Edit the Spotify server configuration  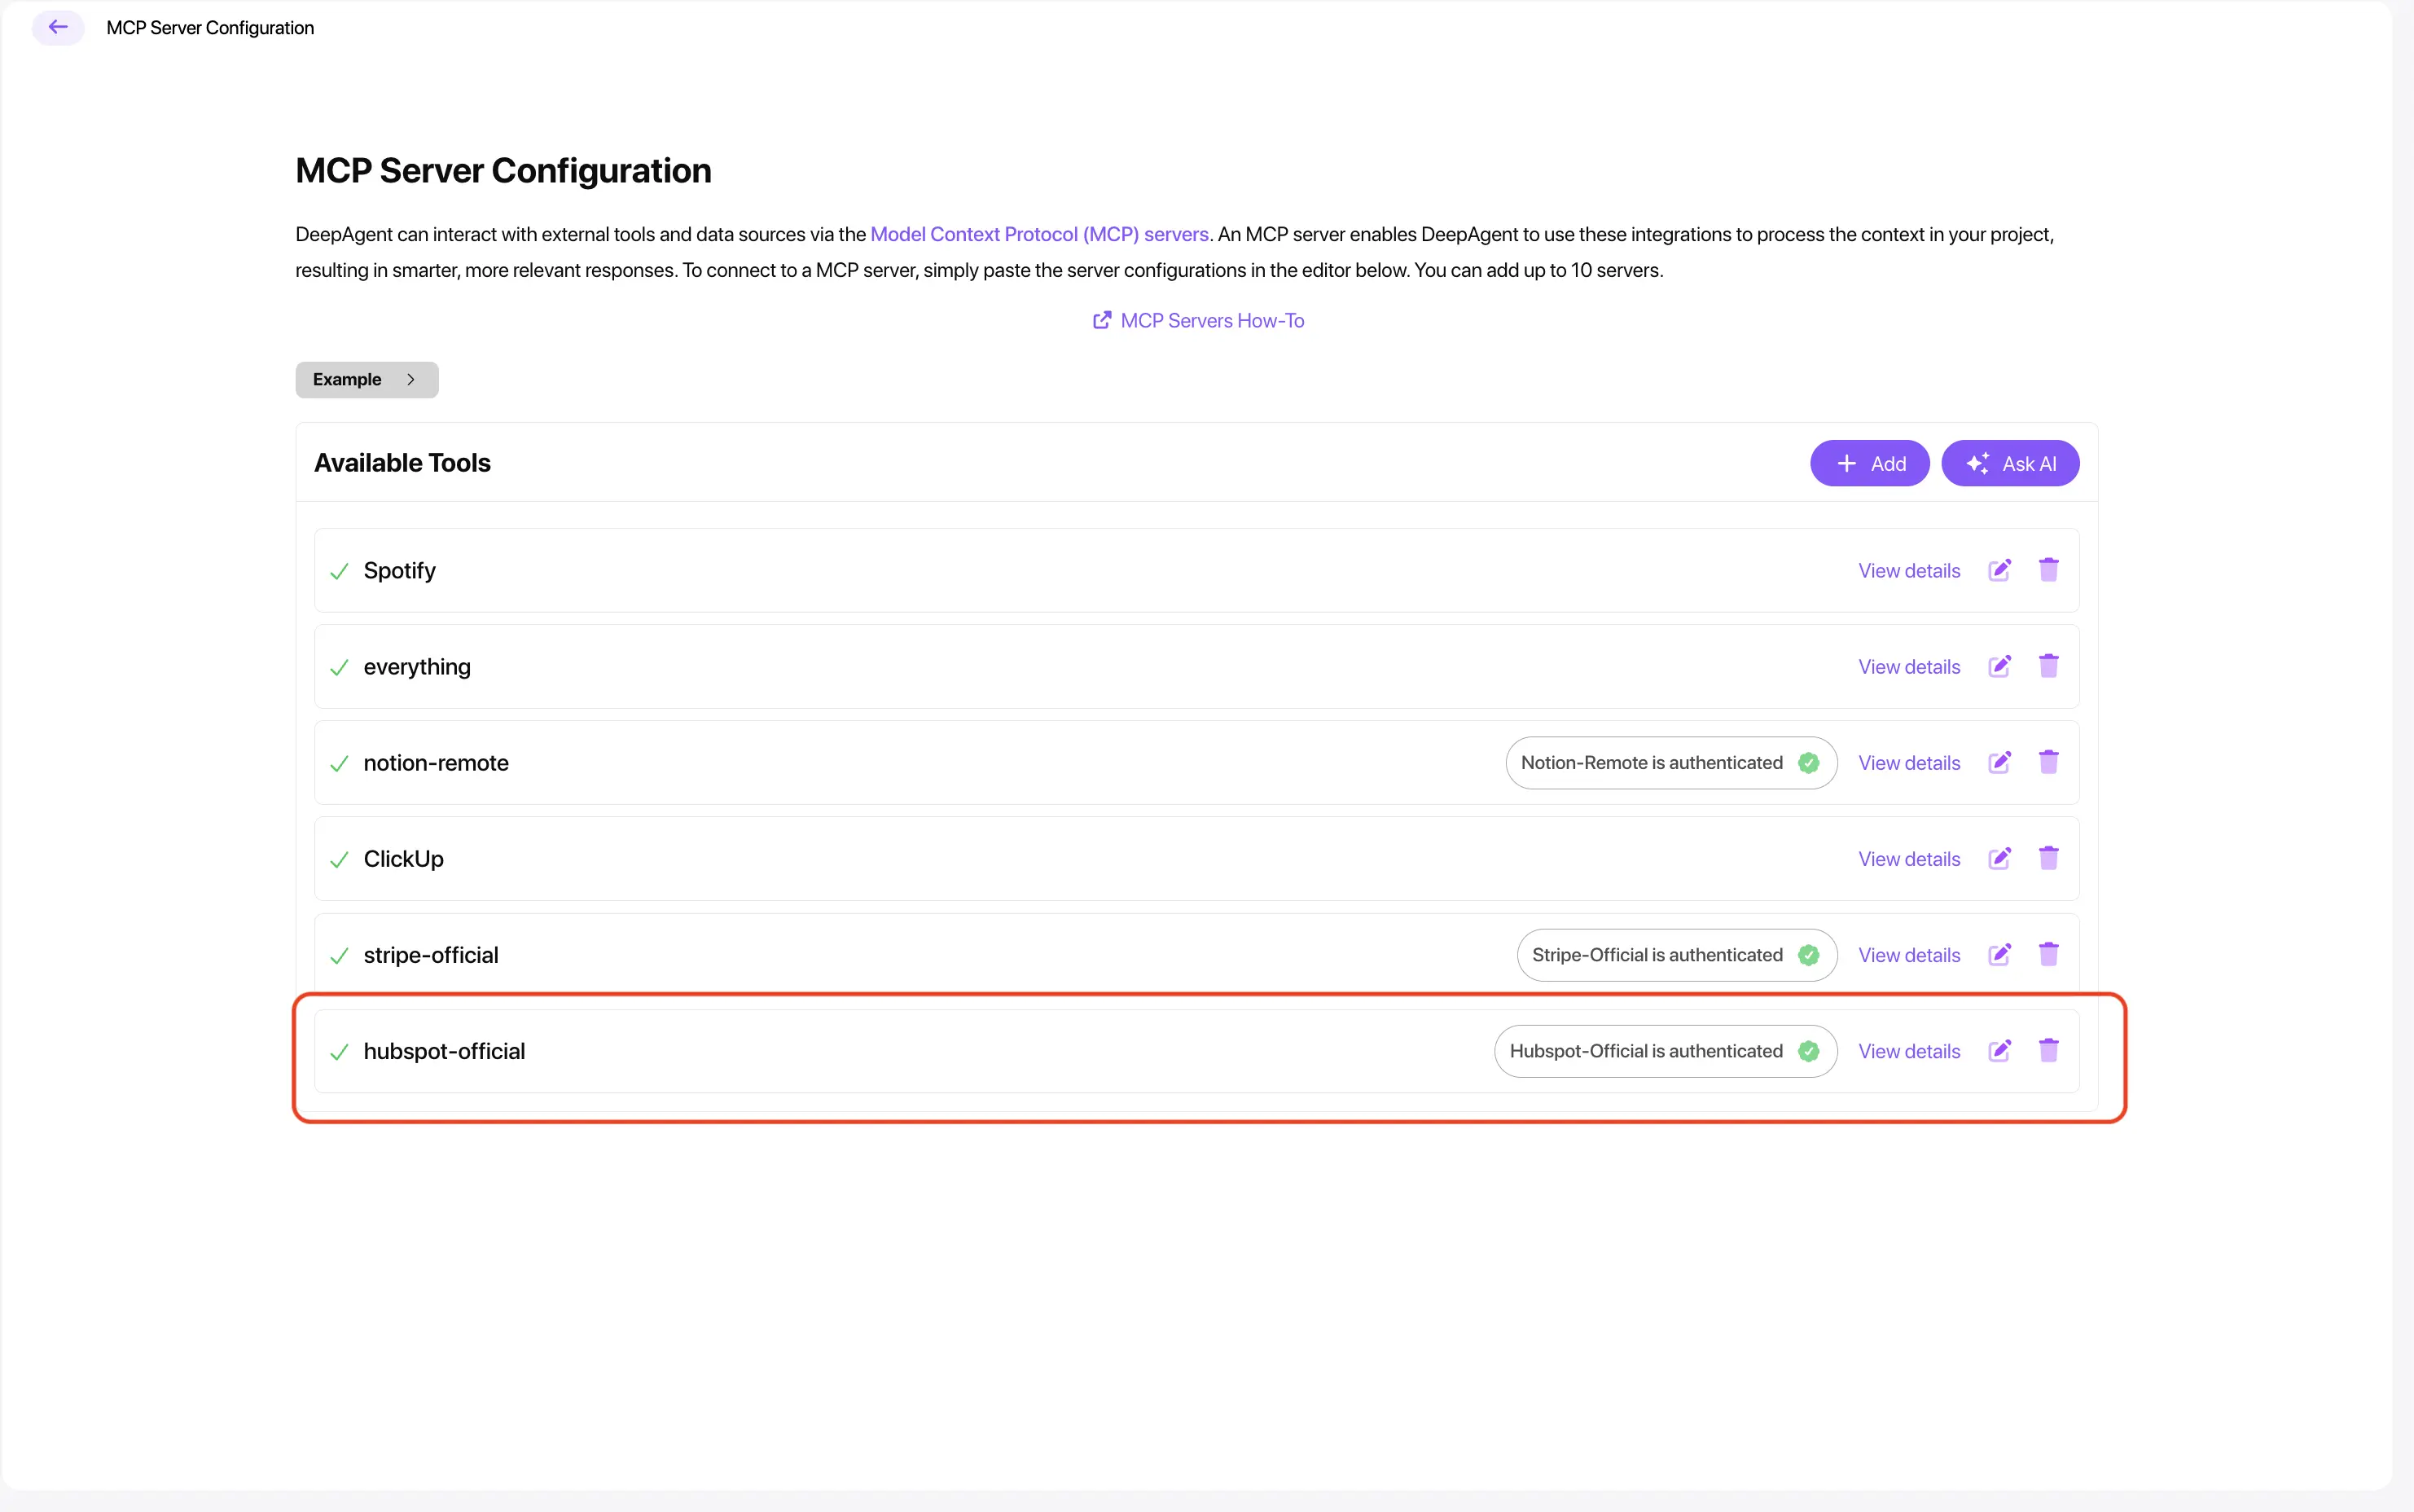1999,570
